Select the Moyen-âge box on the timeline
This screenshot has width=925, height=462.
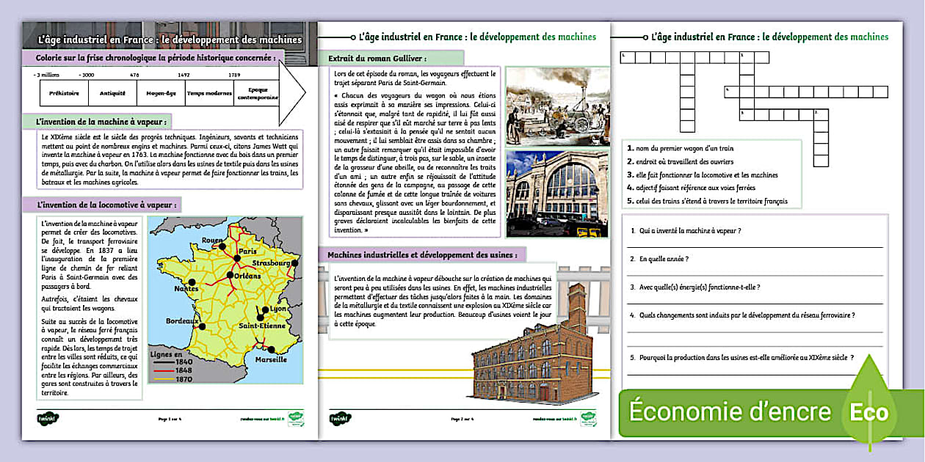160,93
